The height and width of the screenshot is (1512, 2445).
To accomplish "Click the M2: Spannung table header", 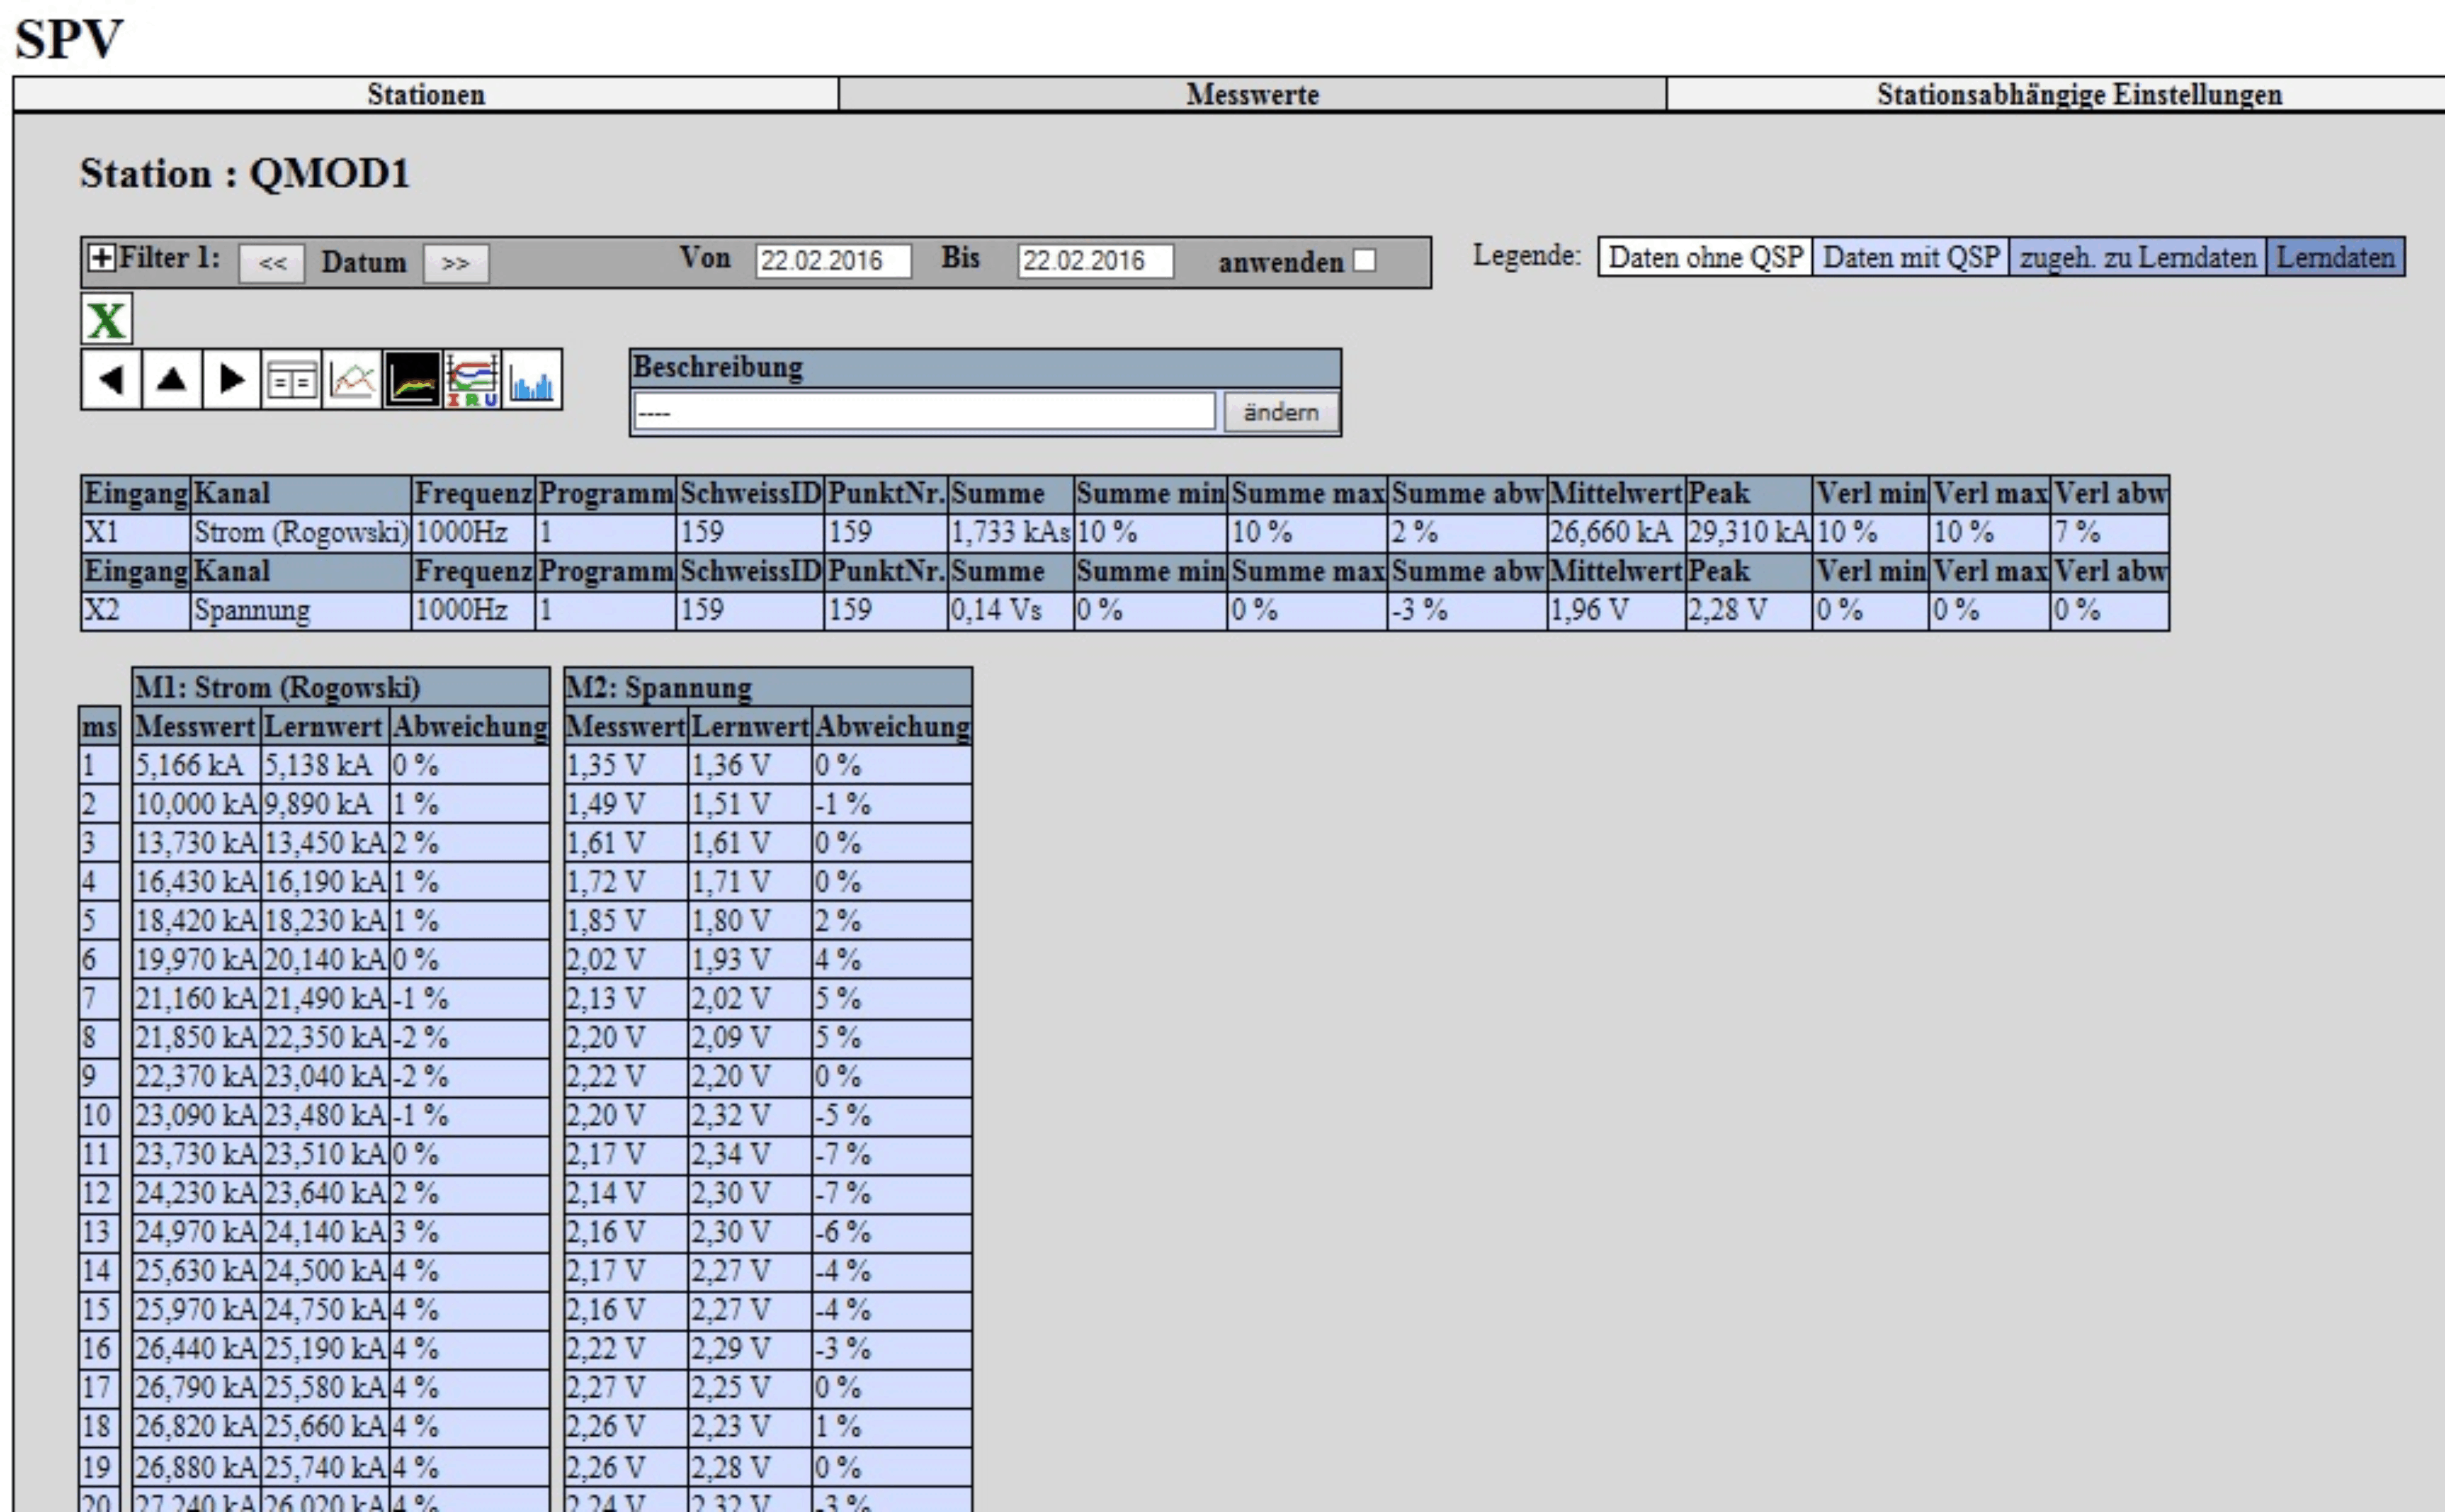I will coord(767,687).
